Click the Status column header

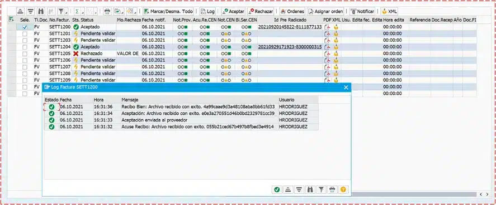tap(88, 20)
